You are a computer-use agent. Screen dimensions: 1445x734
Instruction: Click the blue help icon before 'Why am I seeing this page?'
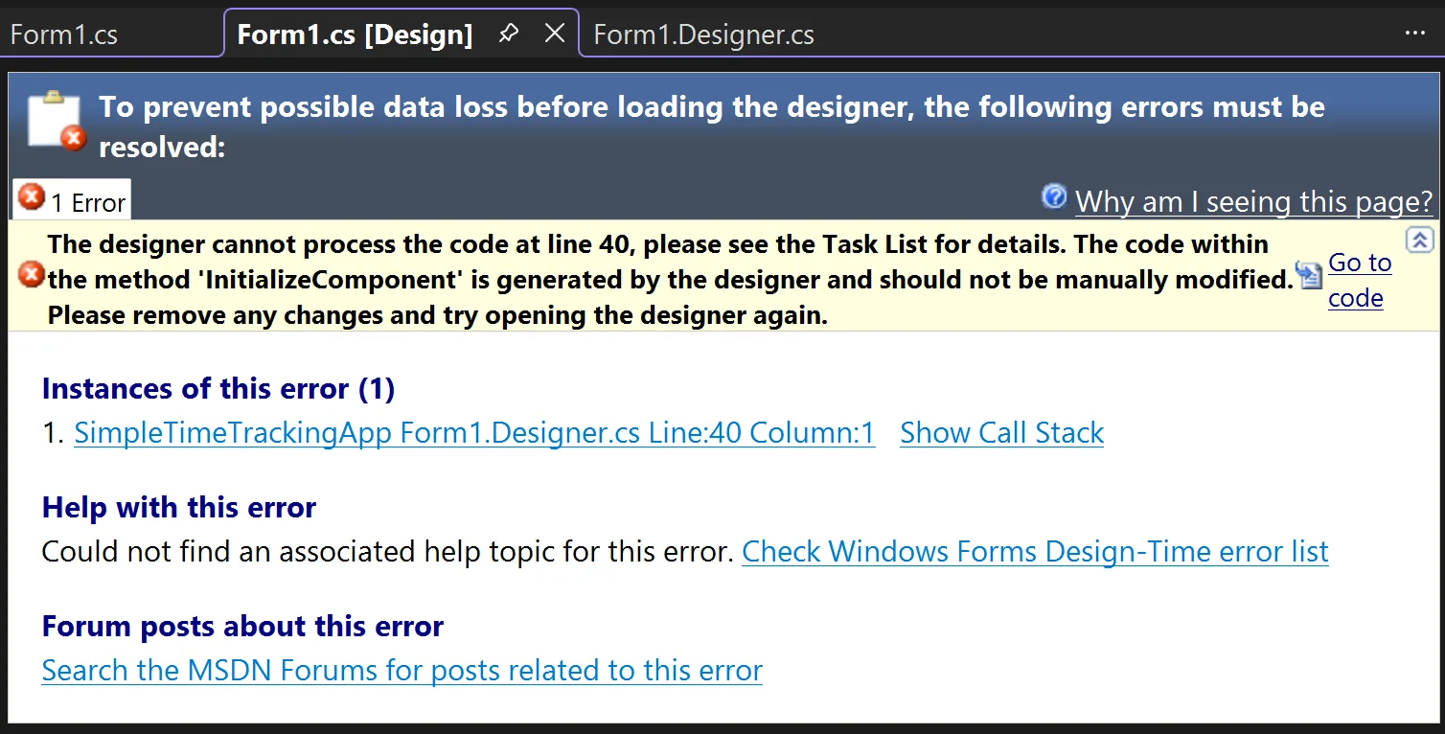[x=1053, y=196]
